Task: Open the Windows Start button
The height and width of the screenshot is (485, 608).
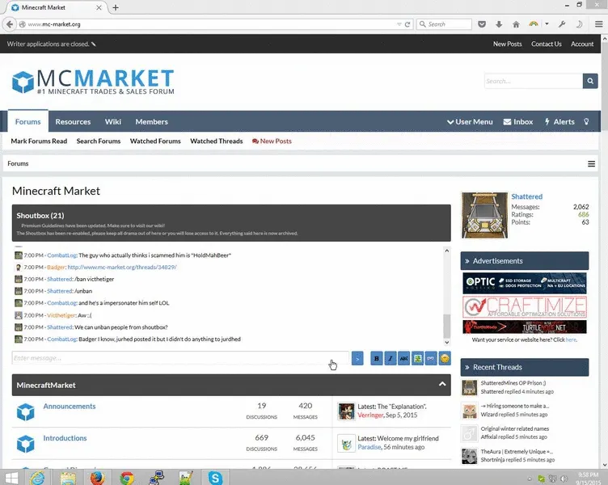Action: [x=11, y=478]
